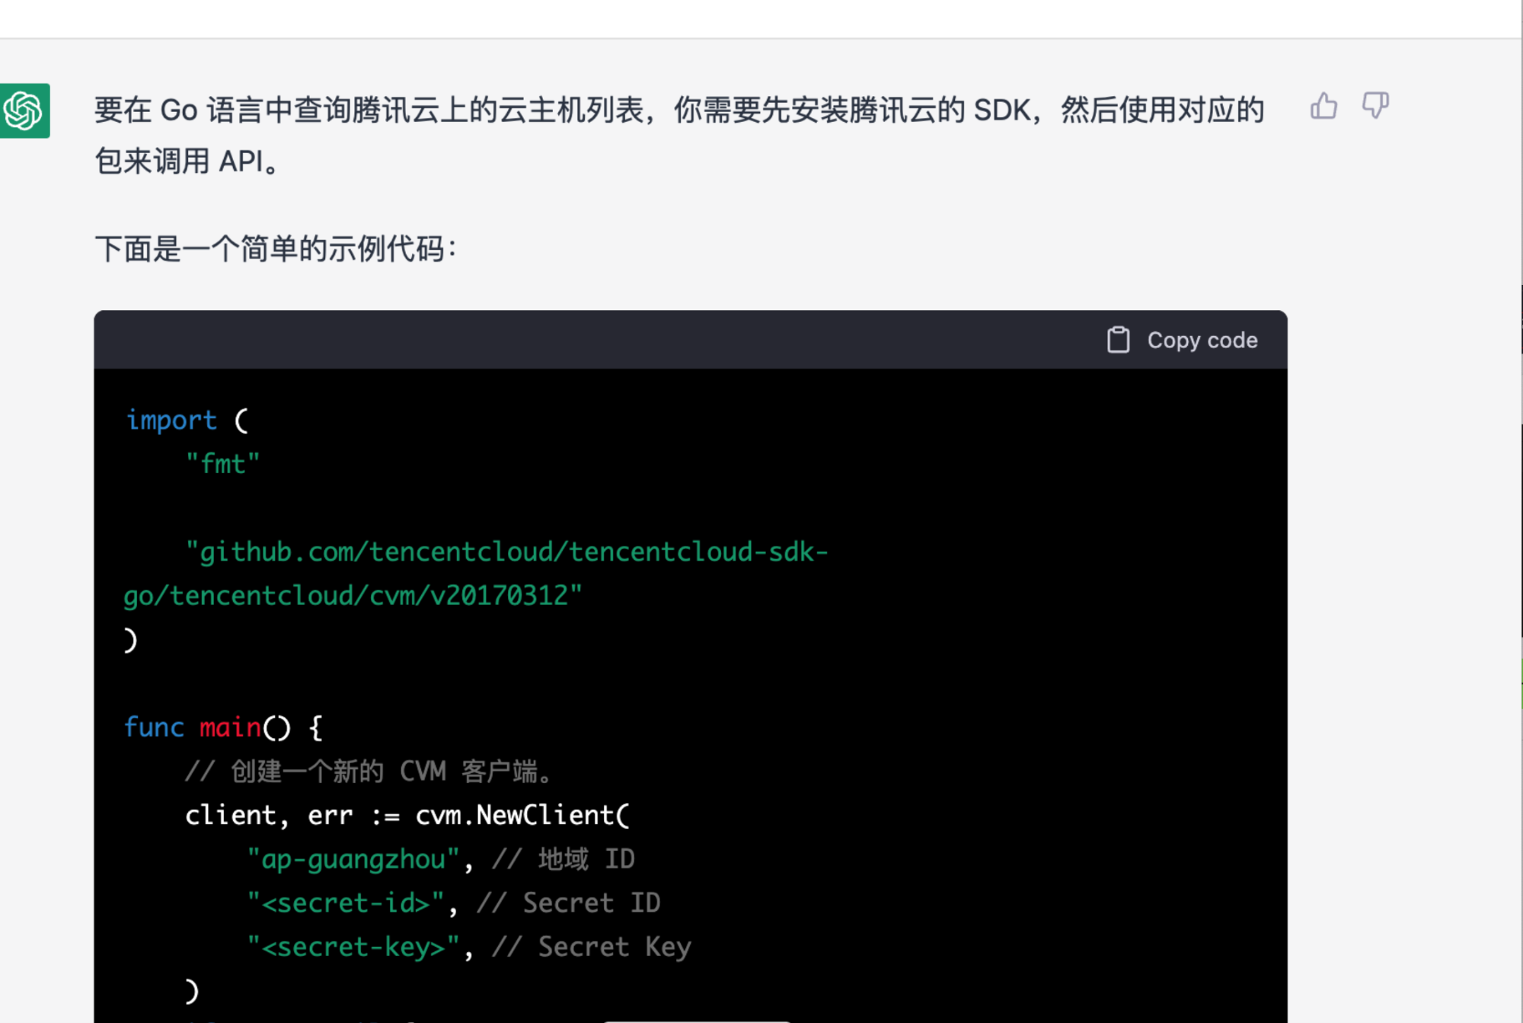Click the "<secret-key>" string
Screen dimensions: 1523x1023
coord(353,947)
